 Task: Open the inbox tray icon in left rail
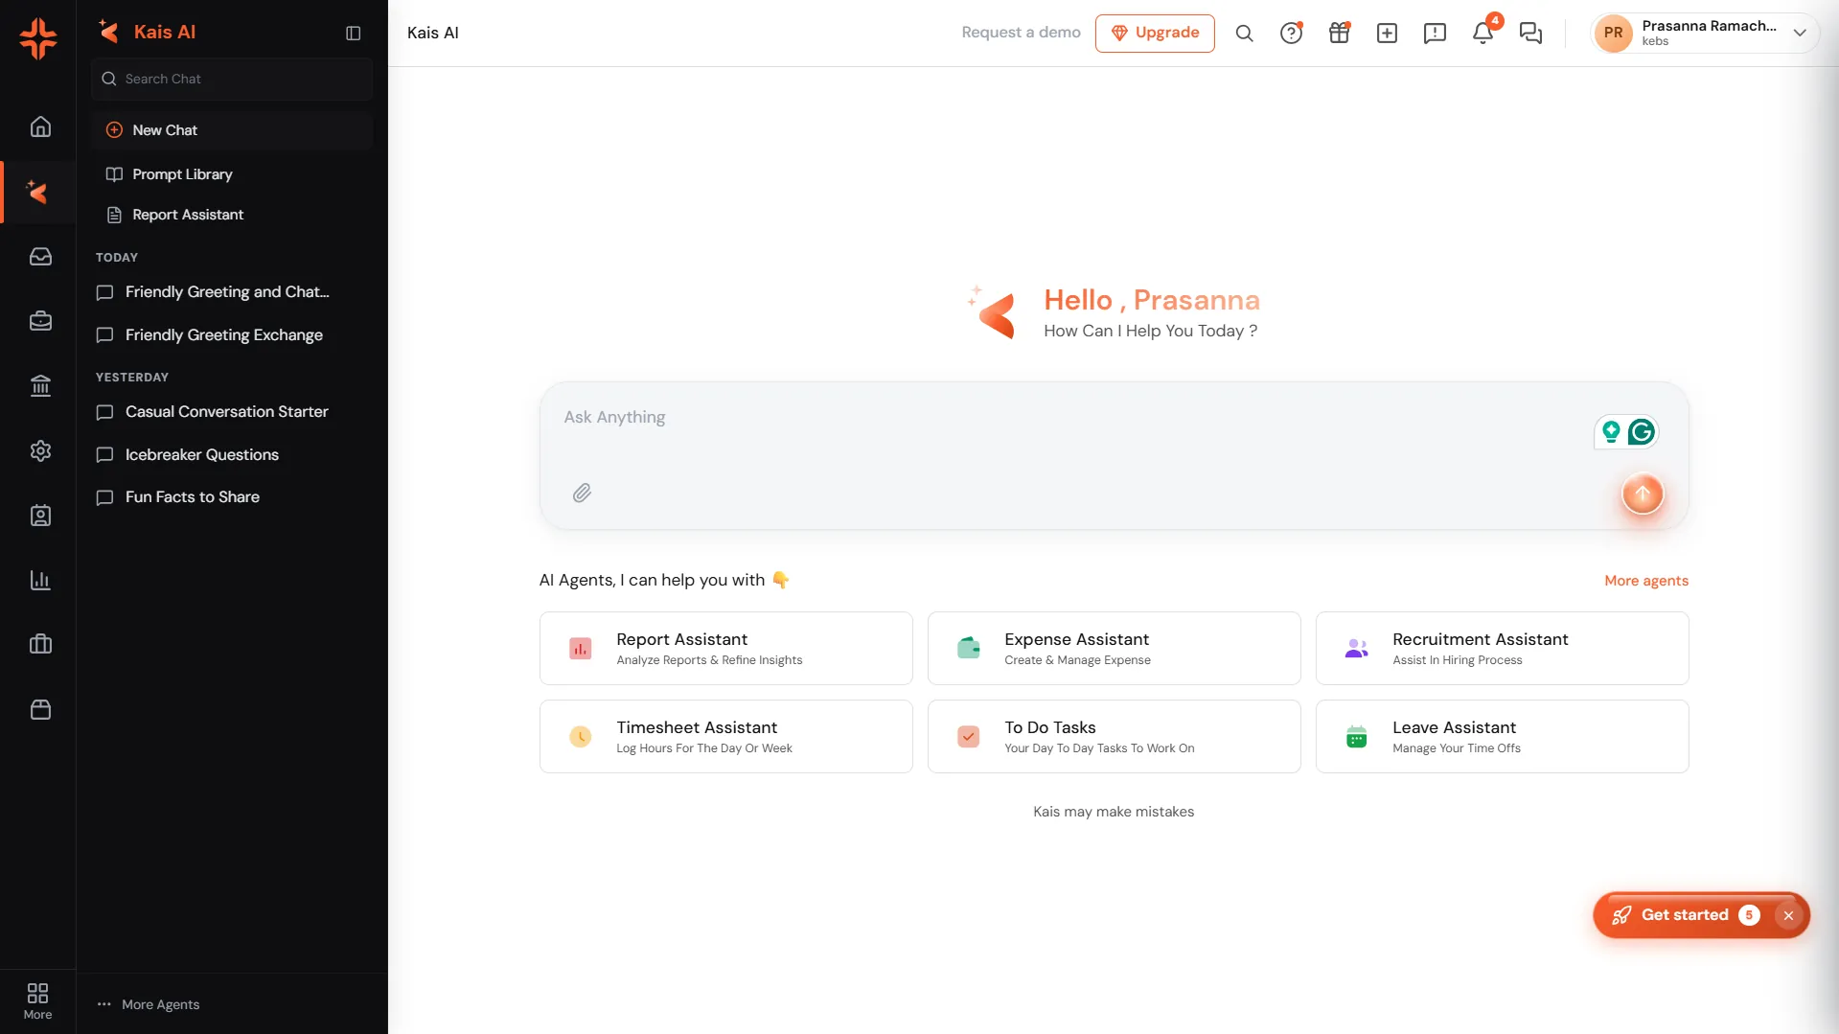40,256
